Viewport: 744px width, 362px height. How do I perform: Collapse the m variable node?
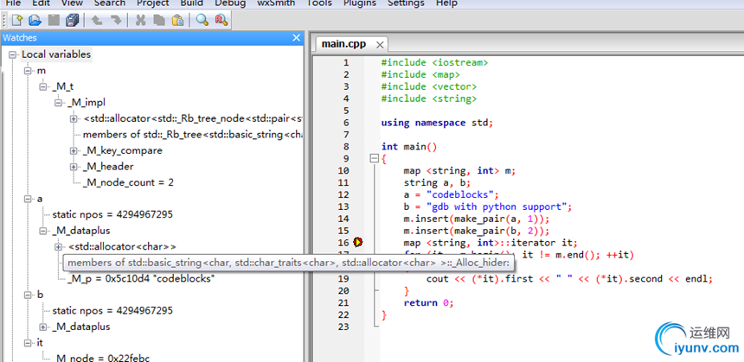point(28,71)
